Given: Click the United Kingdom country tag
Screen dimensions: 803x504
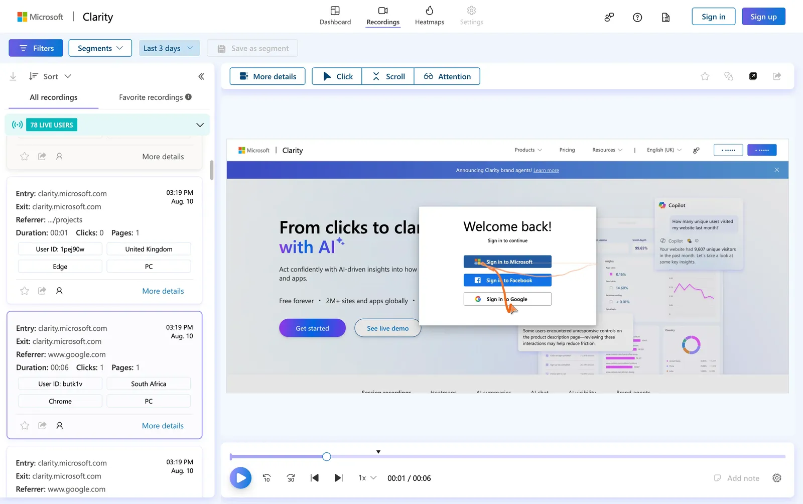Looking at the screenshot, I should pos(149,249).
